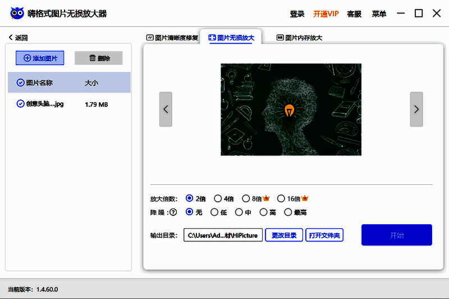Show next image with right arrow
The image size is (449, 299).
(416, 109)
